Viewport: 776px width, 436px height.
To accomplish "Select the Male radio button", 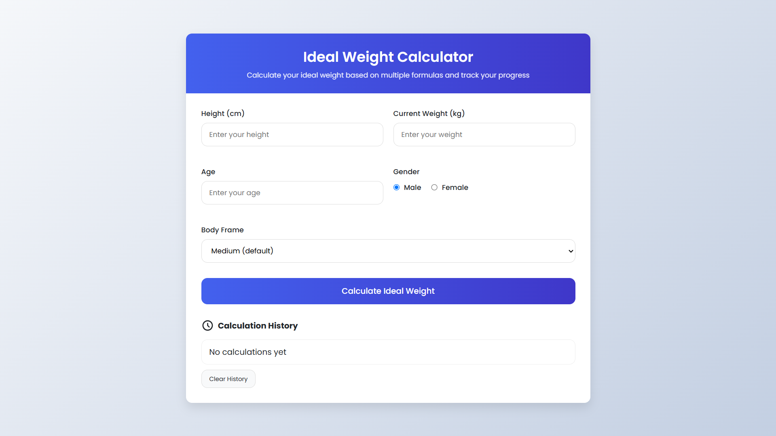I will pyautogui.click(x=396, y=187).
